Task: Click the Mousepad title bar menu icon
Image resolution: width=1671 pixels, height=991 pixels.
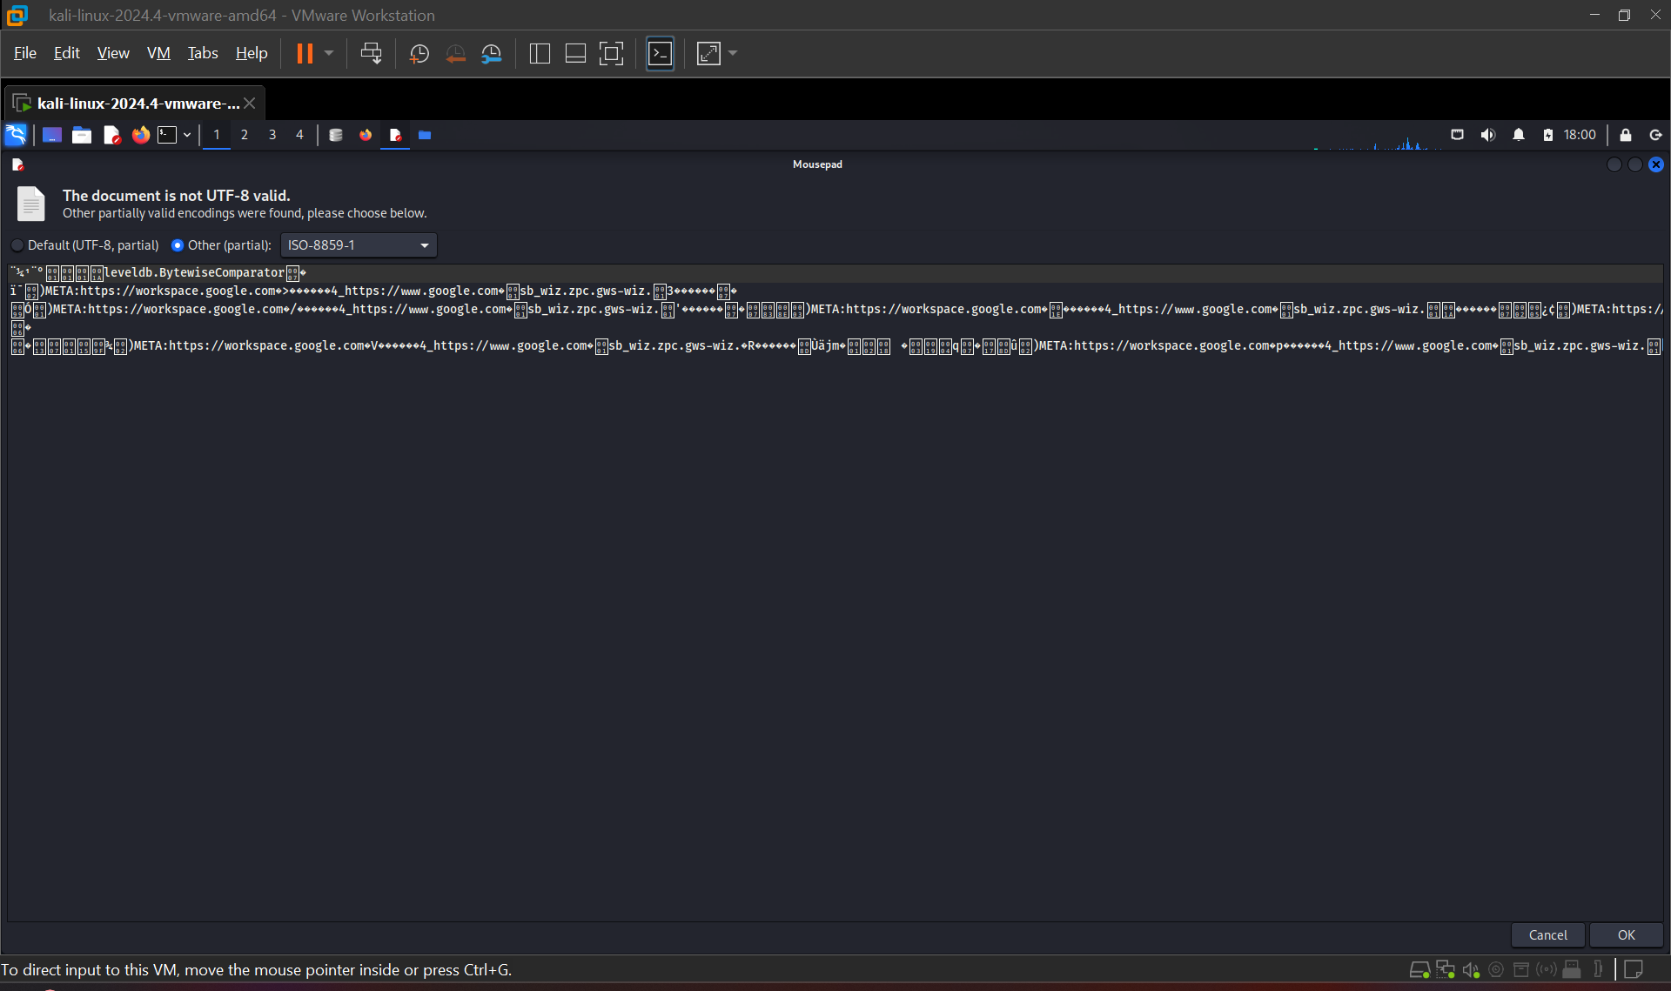Action: click(x=17, y=164)
